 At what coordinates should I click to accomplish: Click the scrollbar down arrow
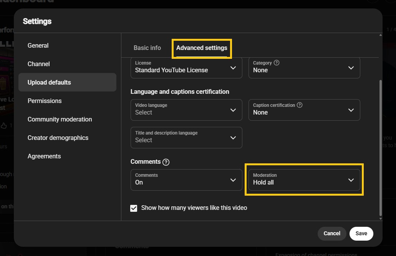pos(381,219)
